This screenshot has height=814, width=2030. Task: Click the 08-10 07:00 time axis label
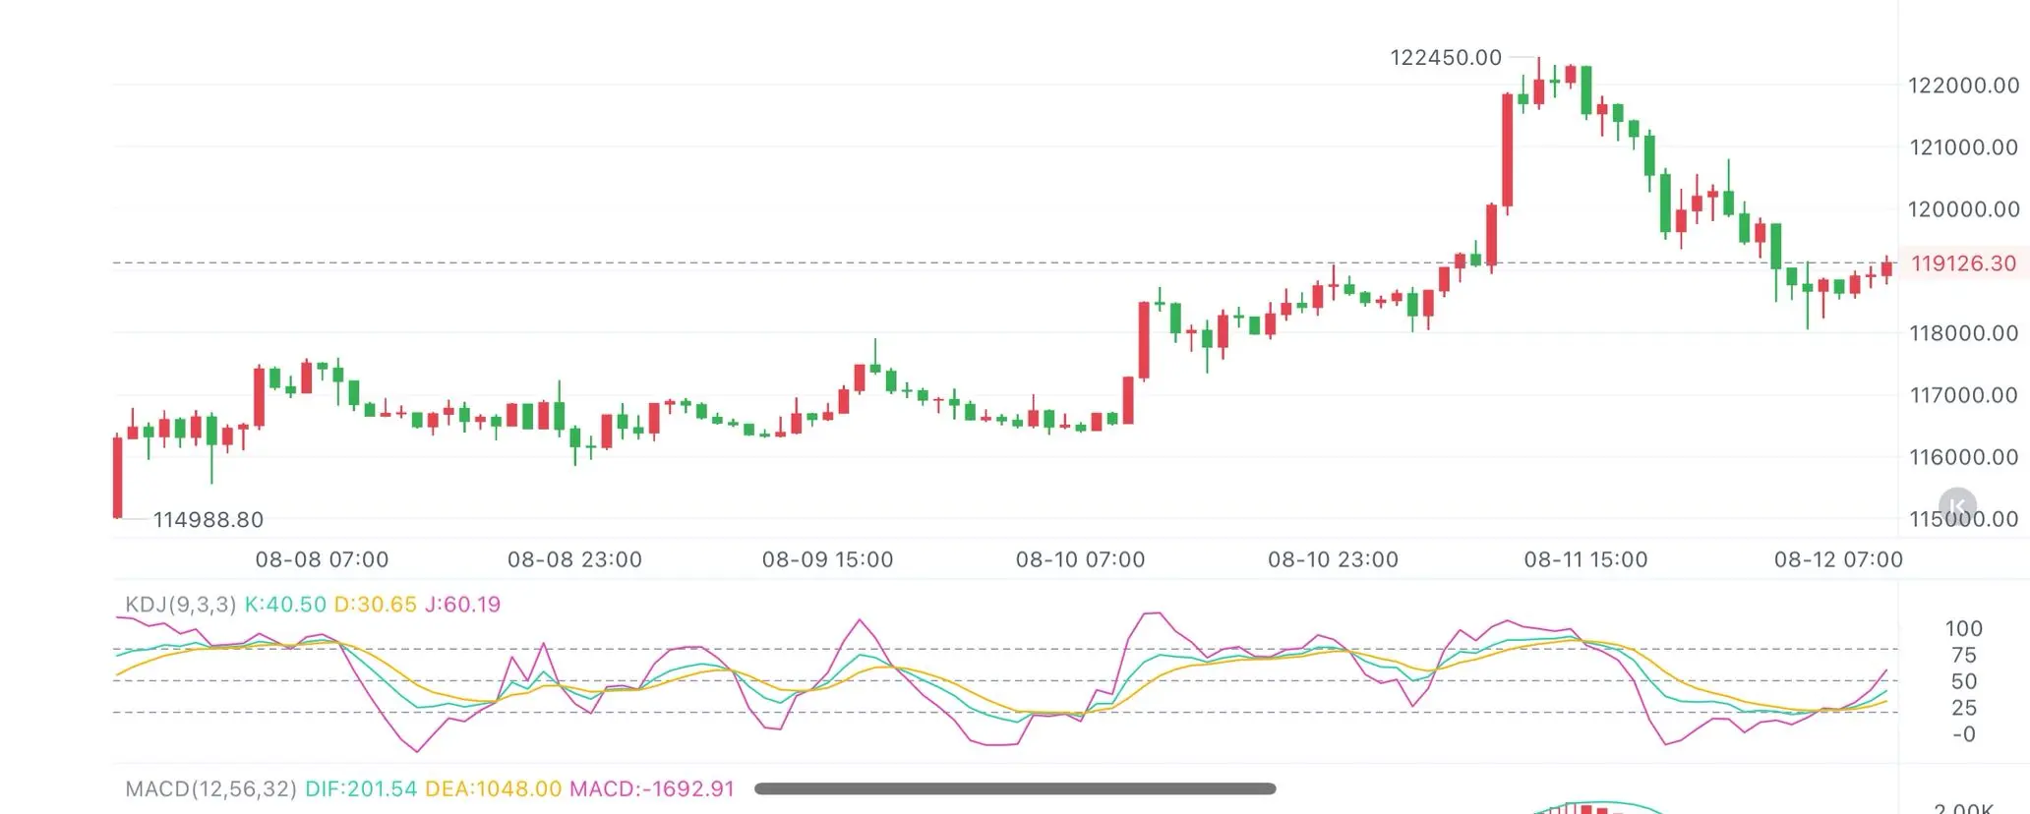(1080, 559)
